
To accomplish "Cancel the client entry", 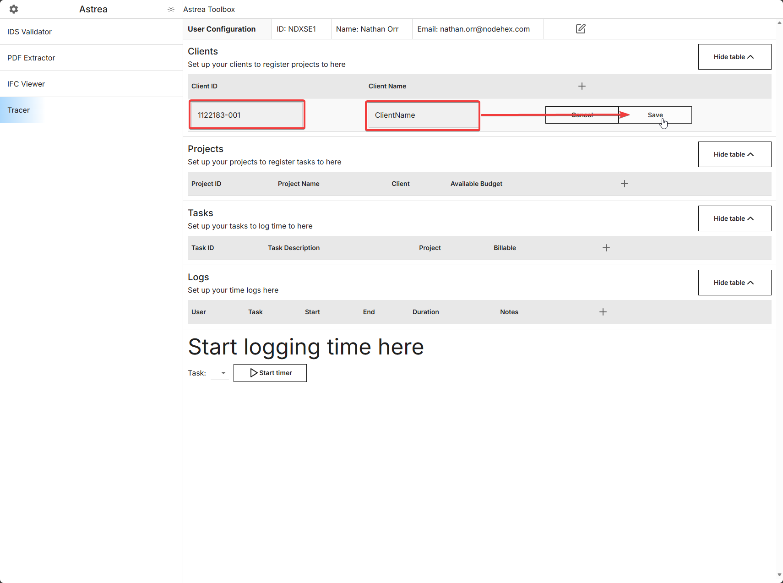I will (582, 115).
